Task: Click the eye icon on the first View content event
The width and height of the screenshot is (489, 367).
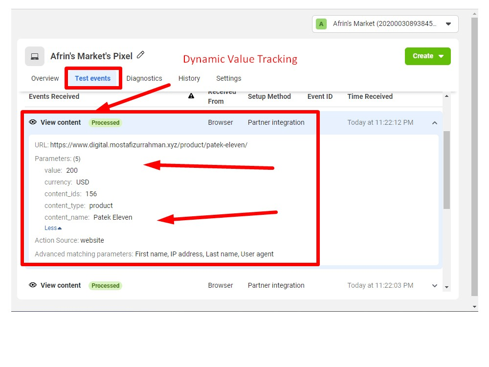Action: tap(32, 122)
